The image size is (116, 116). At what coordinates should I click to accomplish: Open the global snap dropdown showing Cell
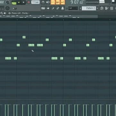point(73,8)
